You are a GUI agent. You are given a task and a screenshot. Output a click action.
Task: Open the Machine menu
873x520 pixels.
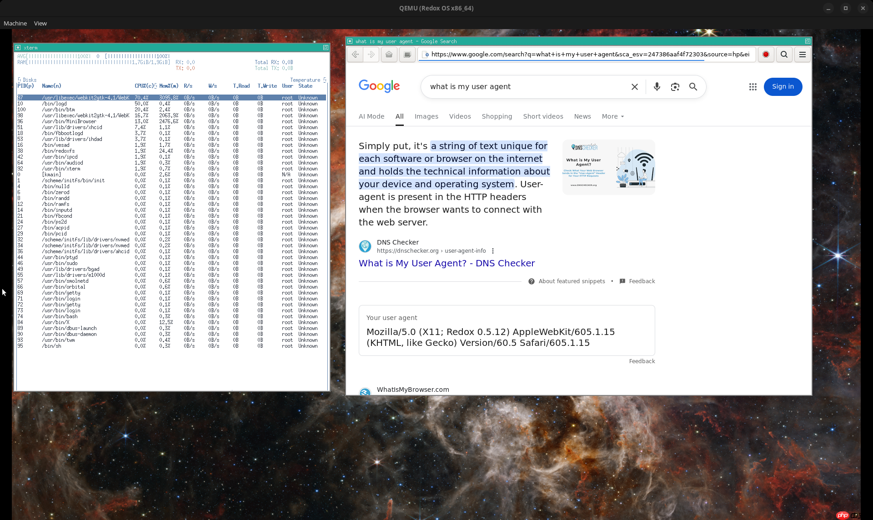pos(15,23)
